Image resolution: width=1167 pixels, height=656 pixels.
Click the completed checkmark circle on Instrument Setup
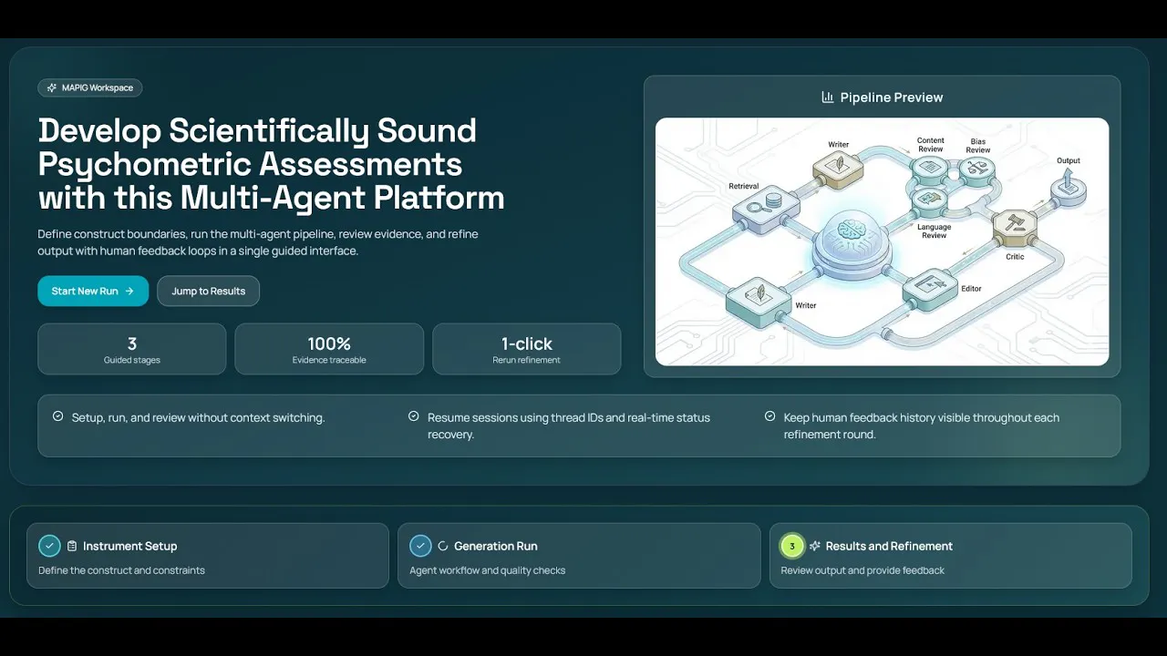tap(49, 546)
